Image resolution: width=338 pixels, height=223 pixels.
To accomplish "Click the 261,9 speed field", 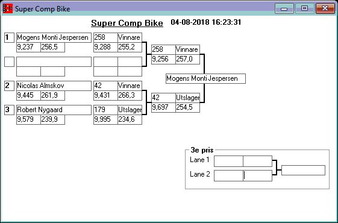I will (x=52, y=95).
